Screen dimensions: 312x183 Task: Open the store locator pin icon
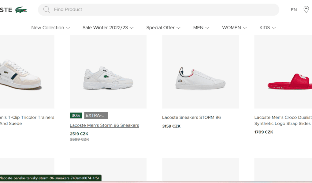[306, 9]
